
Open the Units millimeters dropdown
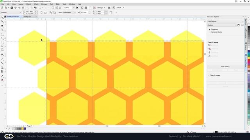point(75,12)
